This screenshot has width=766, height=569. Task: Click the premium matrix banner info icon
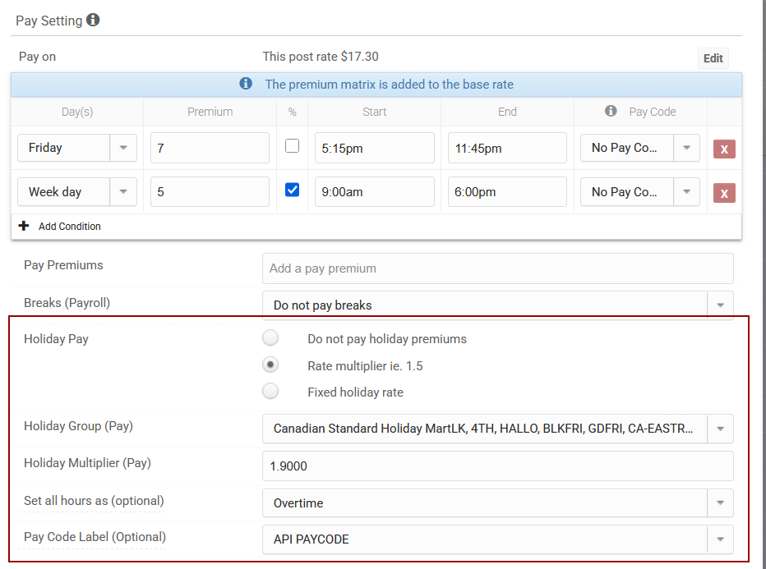point(246,84)
